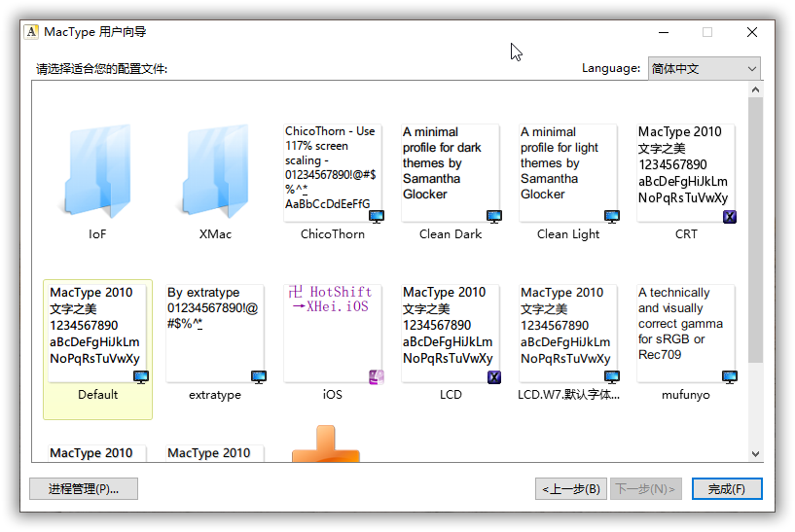Open the Language dropdown

[704, 68]
